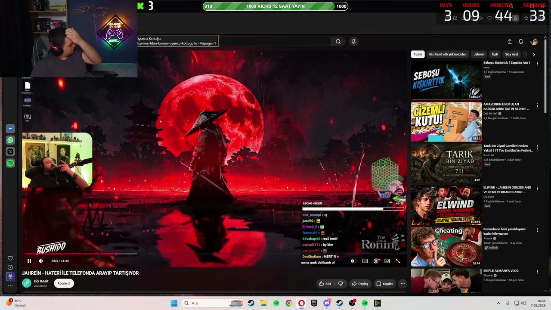The height and width of the screenshot is (310, 551).
Task: Select the Size özel filter chip
Action: [511, 54]
